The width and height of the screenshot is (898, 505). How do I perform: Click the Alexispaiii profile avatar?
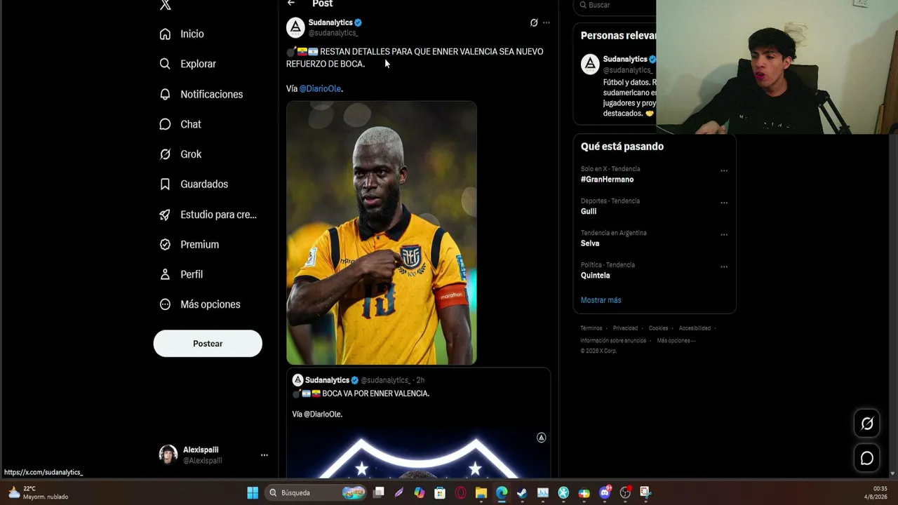click(x=168, y=455)
